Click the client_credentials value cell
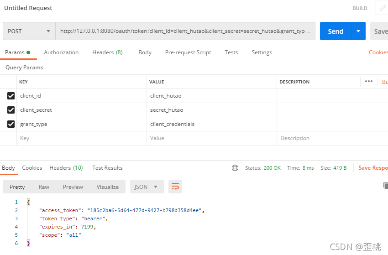Viewport: 388px width, 255px height. (x=212, y=124)
